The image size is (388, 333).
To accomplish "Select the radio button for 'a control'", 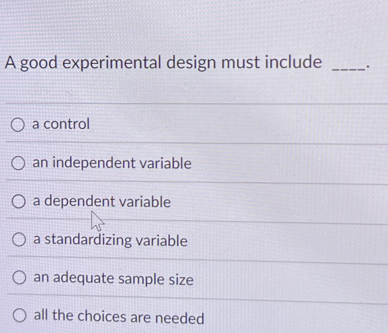I will pos(18,125).
